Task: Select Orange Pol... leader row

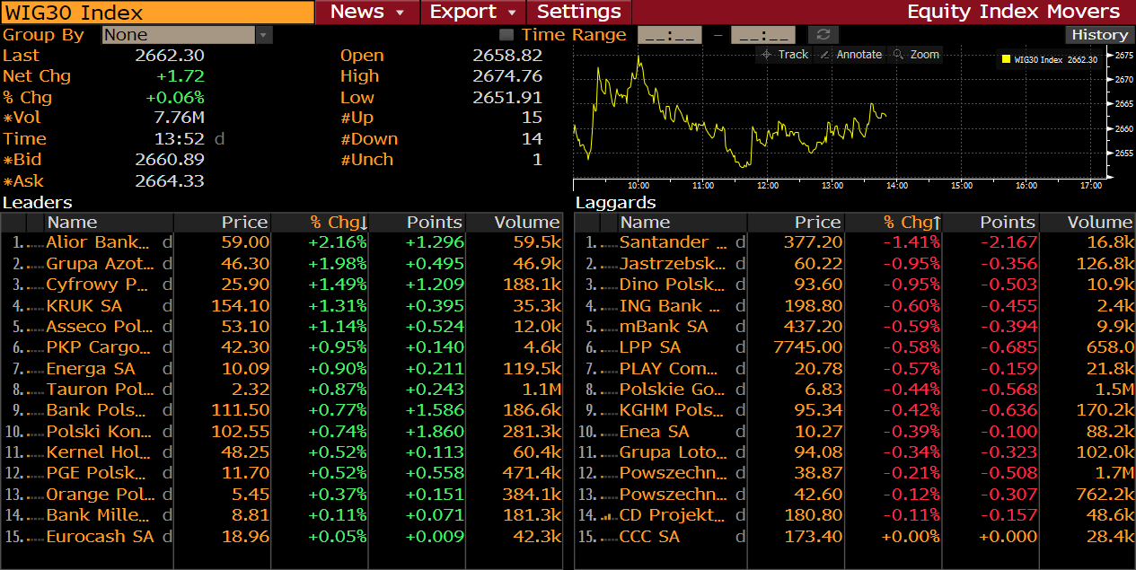Action: (282, 495)
